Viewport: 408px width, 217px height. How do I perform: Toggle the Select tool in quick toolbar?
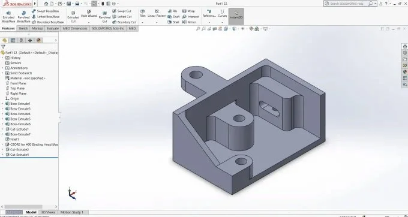[94, 4]
